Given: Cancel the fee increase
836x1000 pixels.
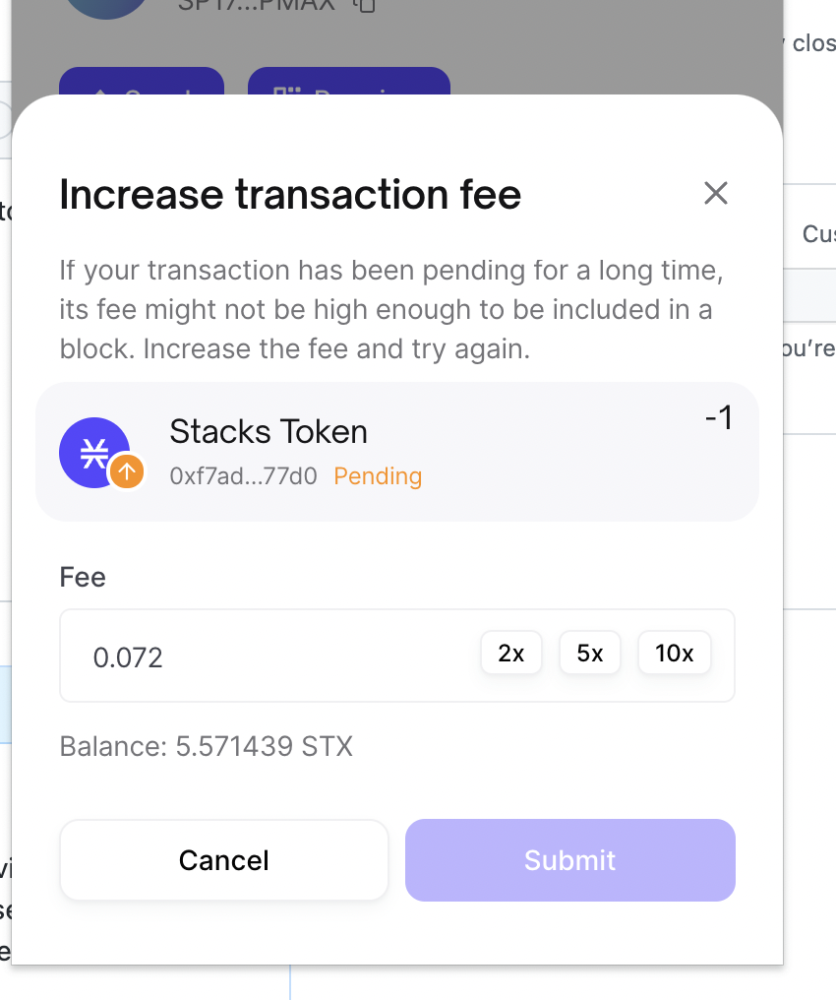Looking at the screenshot, I should pos(223,859).
